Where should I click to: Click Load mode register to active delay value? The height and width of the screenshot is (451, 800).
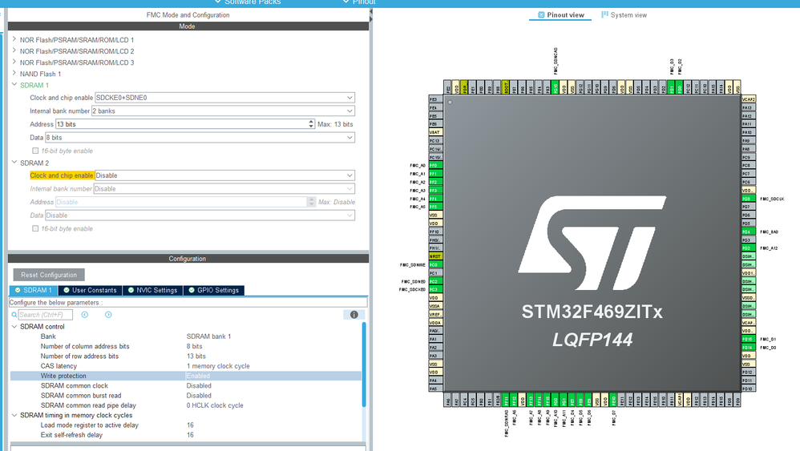[x=190, y=425]
